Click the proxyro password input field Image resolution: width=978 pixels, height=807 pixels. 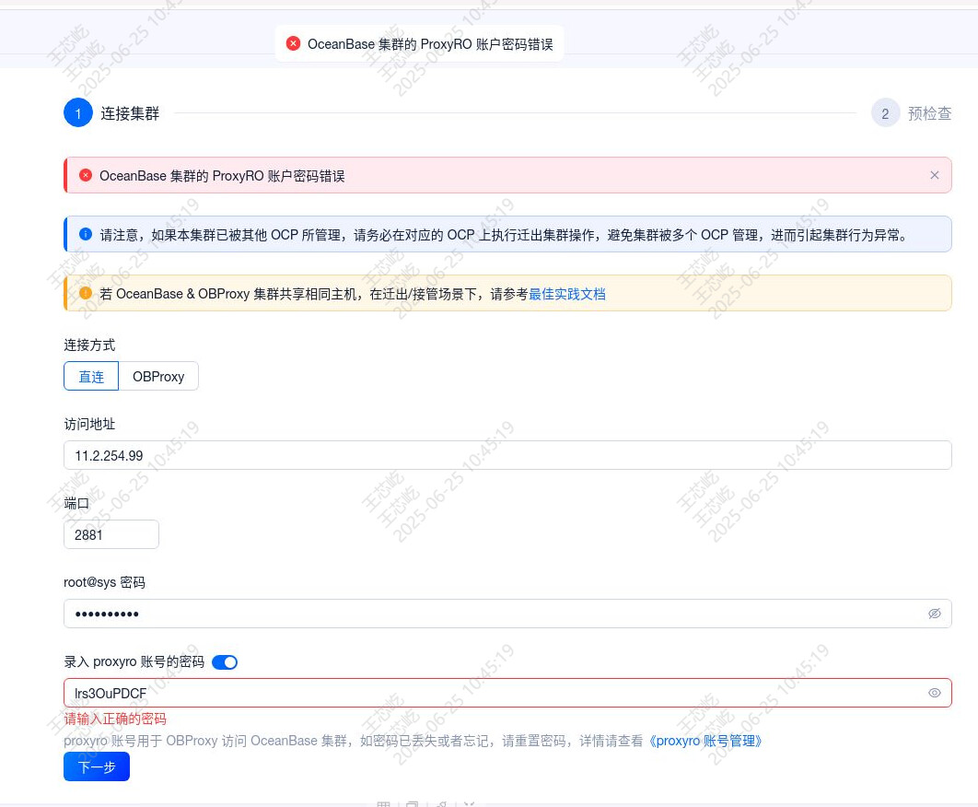point(507,693)
